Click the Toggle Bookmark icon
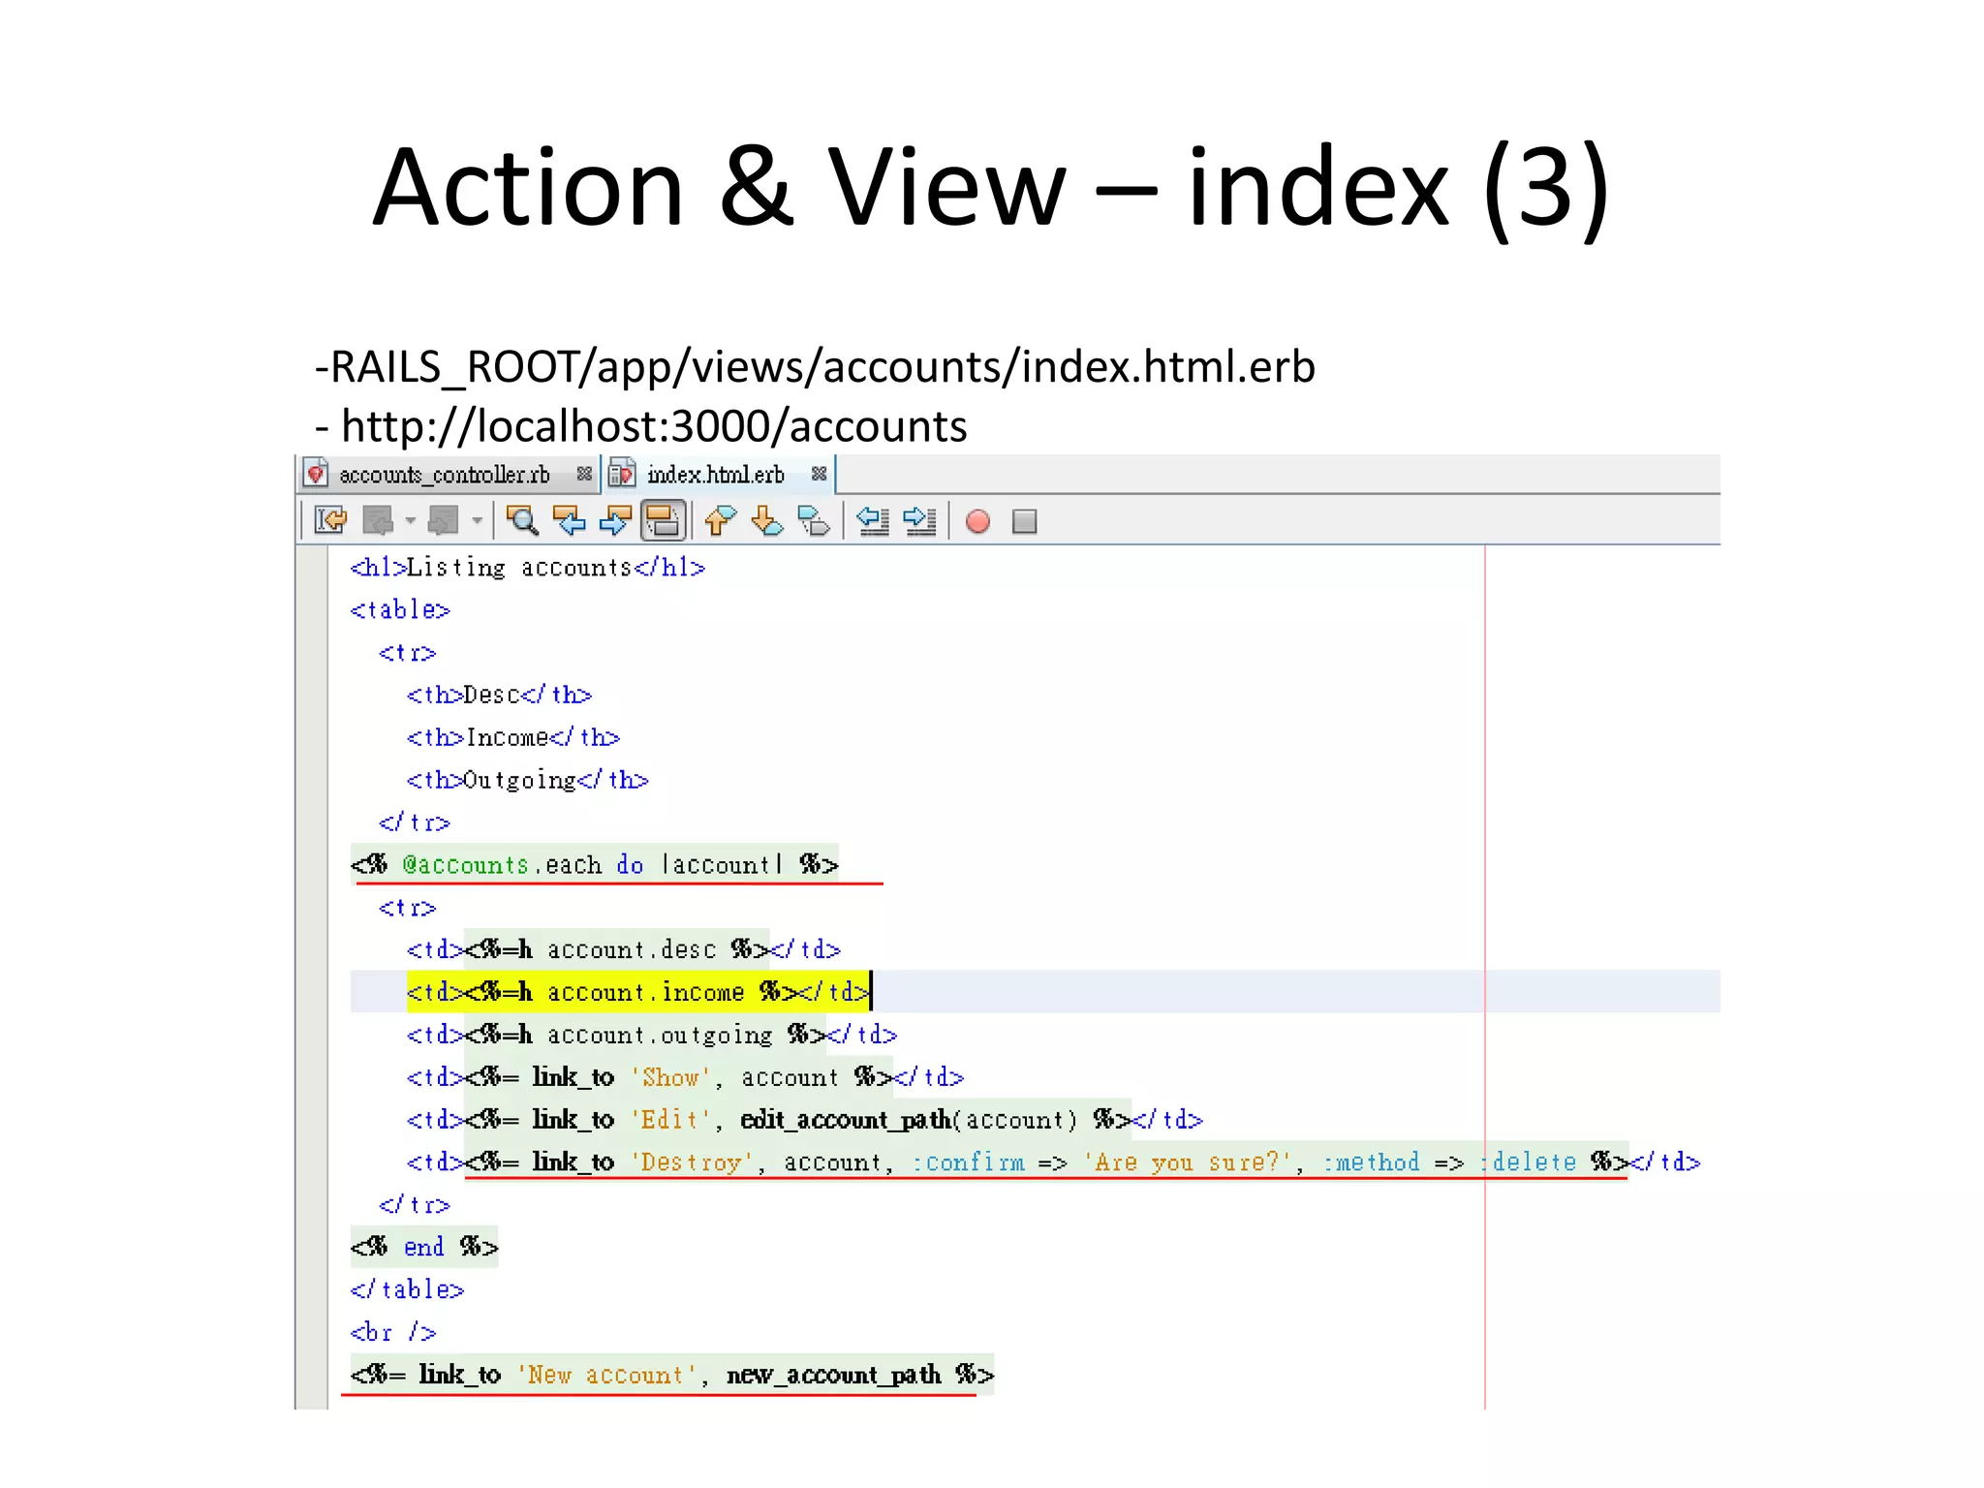The width and height of the screenshot is (1984, 1488). (814, 521)
